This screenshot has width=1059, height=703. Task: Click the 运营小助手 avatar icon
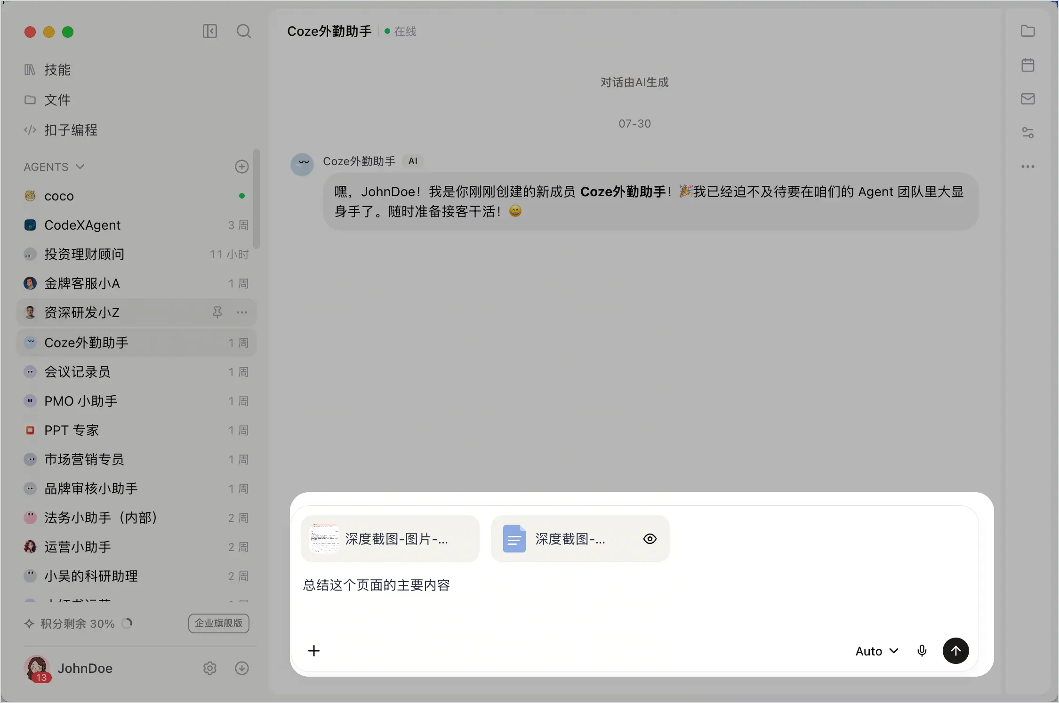click(x=30, y=547)
